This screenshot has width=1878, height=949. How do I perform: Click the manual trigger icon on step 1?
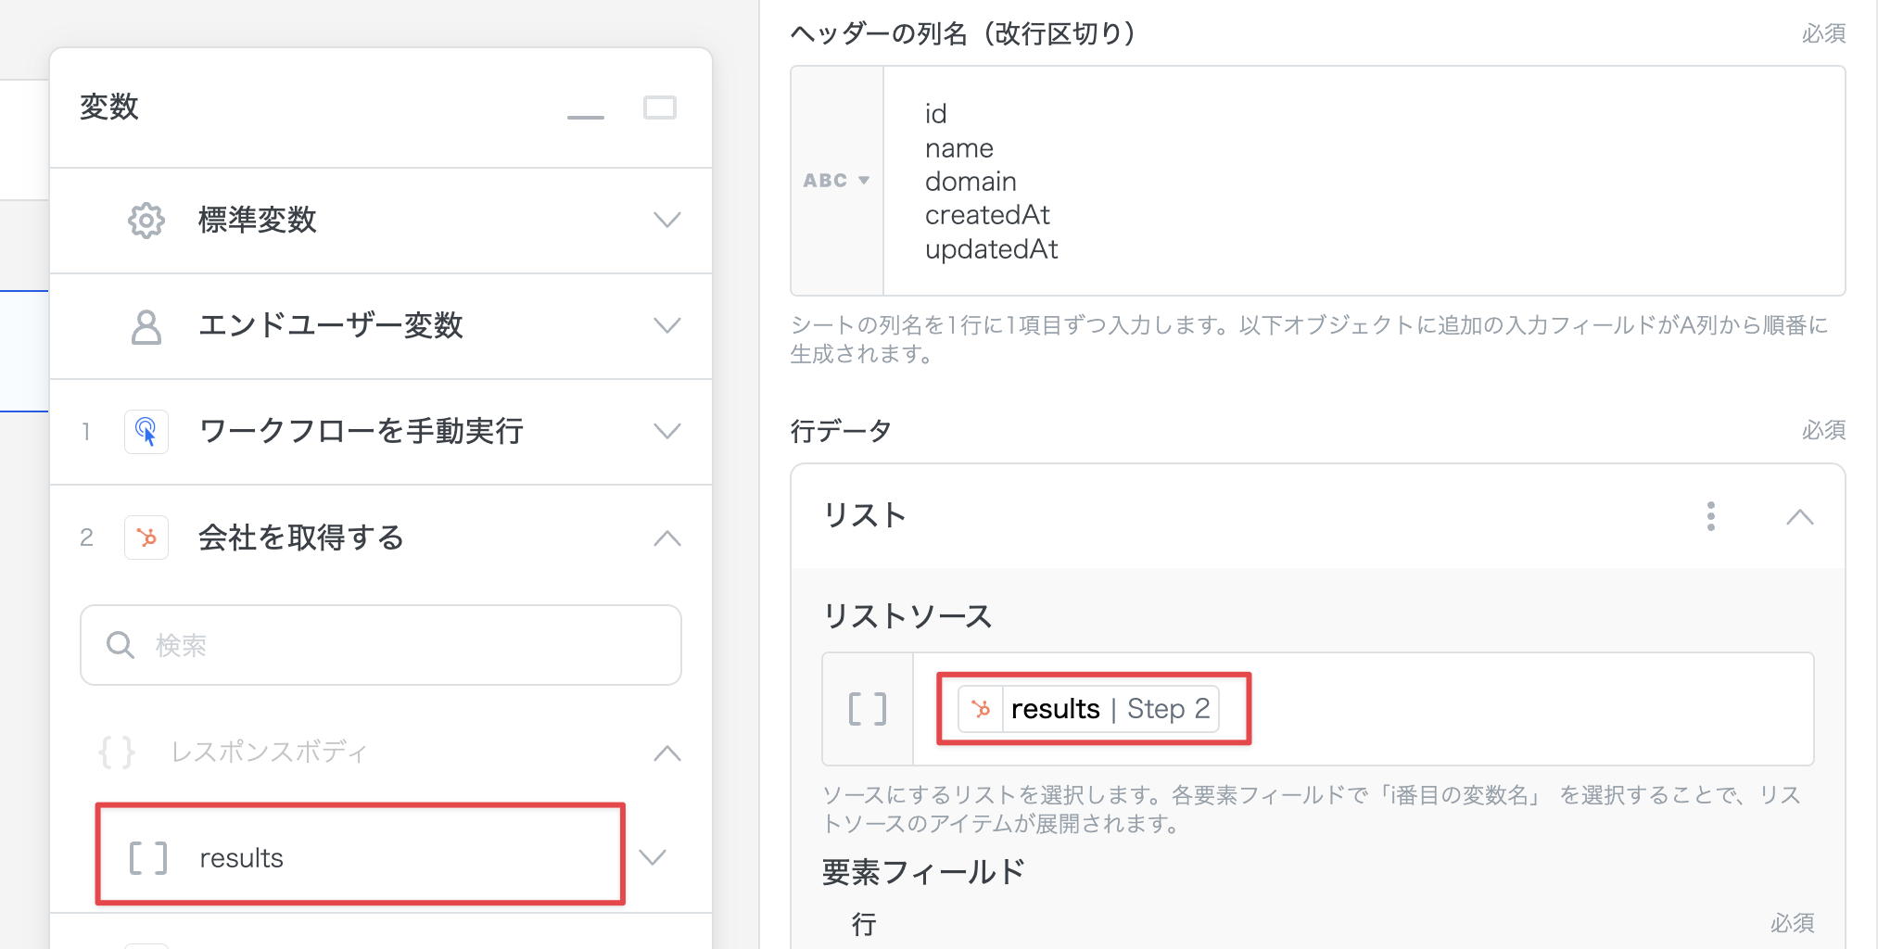[x=146, y=432]
